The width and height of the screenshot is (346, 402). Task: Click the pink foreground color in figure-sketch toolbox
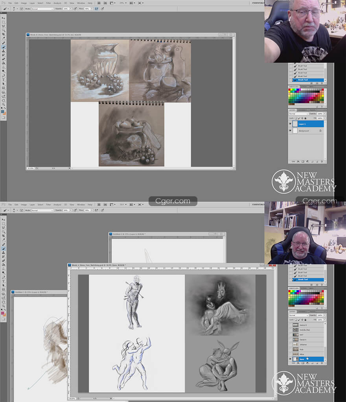point(3,313)
